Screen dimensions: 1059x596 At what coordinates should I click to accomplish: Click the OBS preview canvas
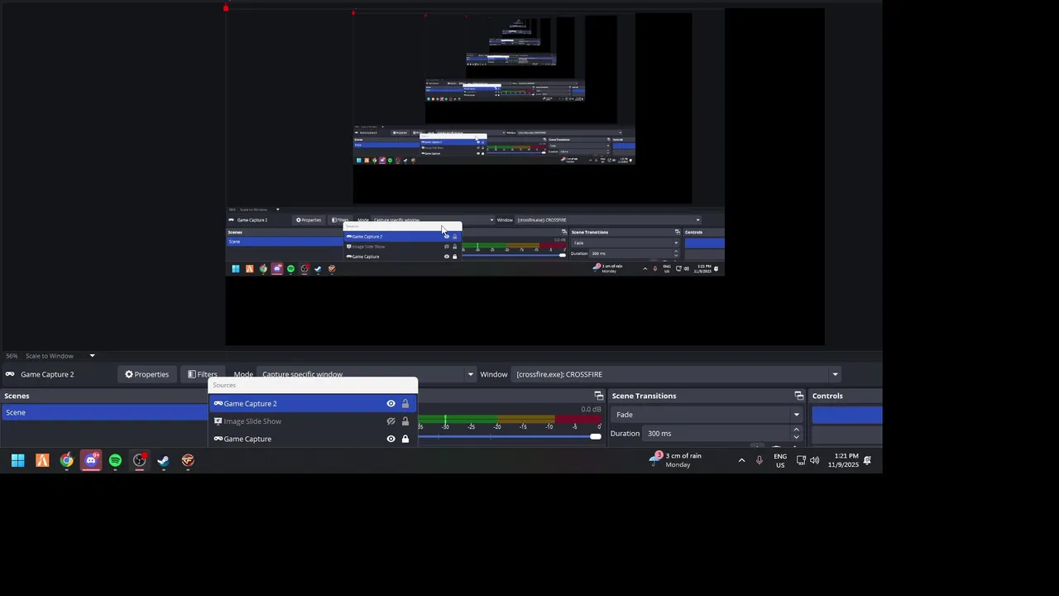coord(525,176)
